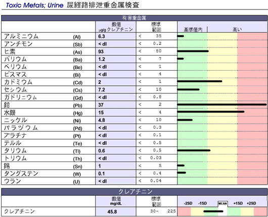Click the 基準値内 column label
Screen dimensions: 268x217
click(x=193, y=30)
